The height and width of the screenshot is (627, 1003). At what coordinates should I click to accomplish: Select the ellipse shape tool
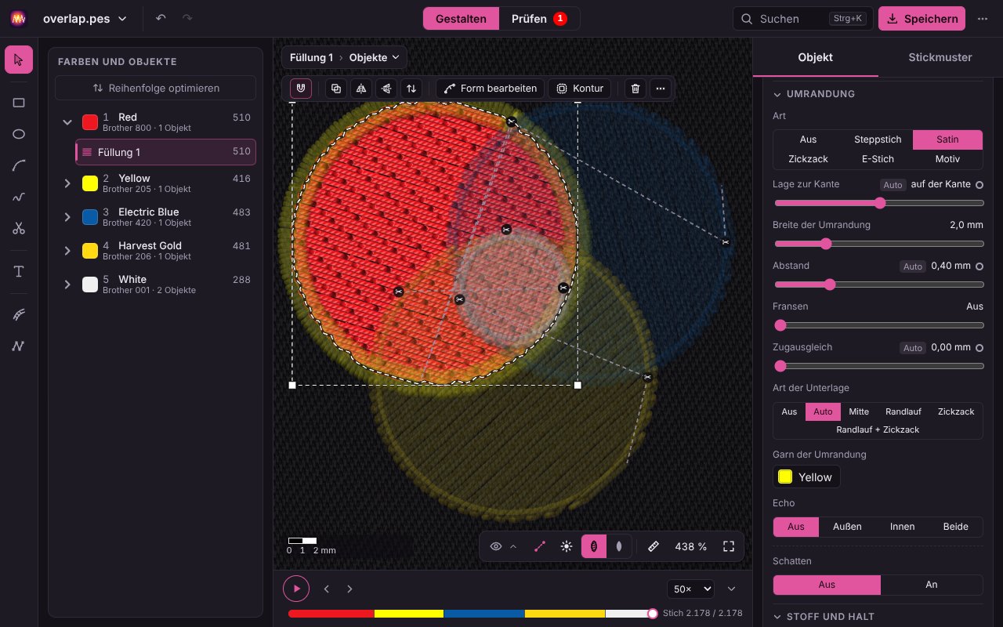click(x=19, y=134)
